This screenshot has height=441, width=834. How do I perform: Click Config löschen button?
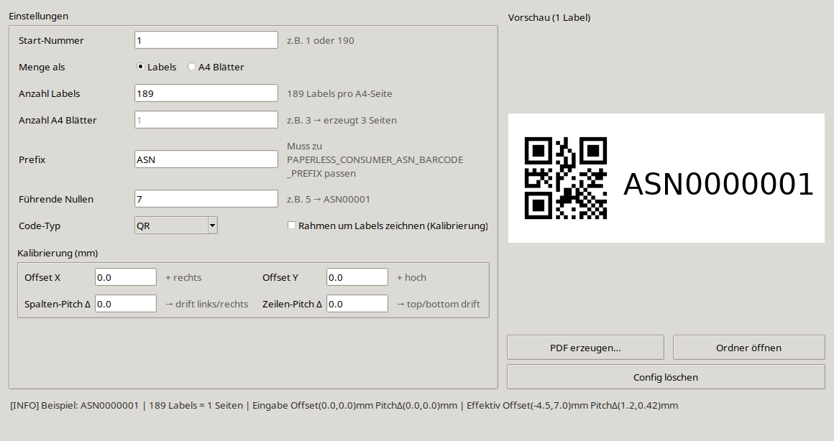[x=666, y=376]
